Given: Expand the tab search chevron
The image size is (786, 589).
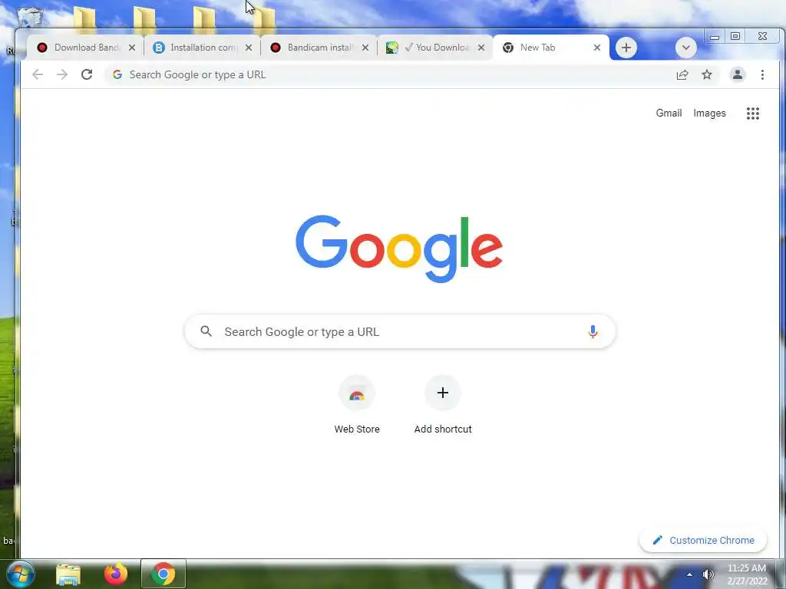Looking at the screenshot, I should click(x=685, y=48).
